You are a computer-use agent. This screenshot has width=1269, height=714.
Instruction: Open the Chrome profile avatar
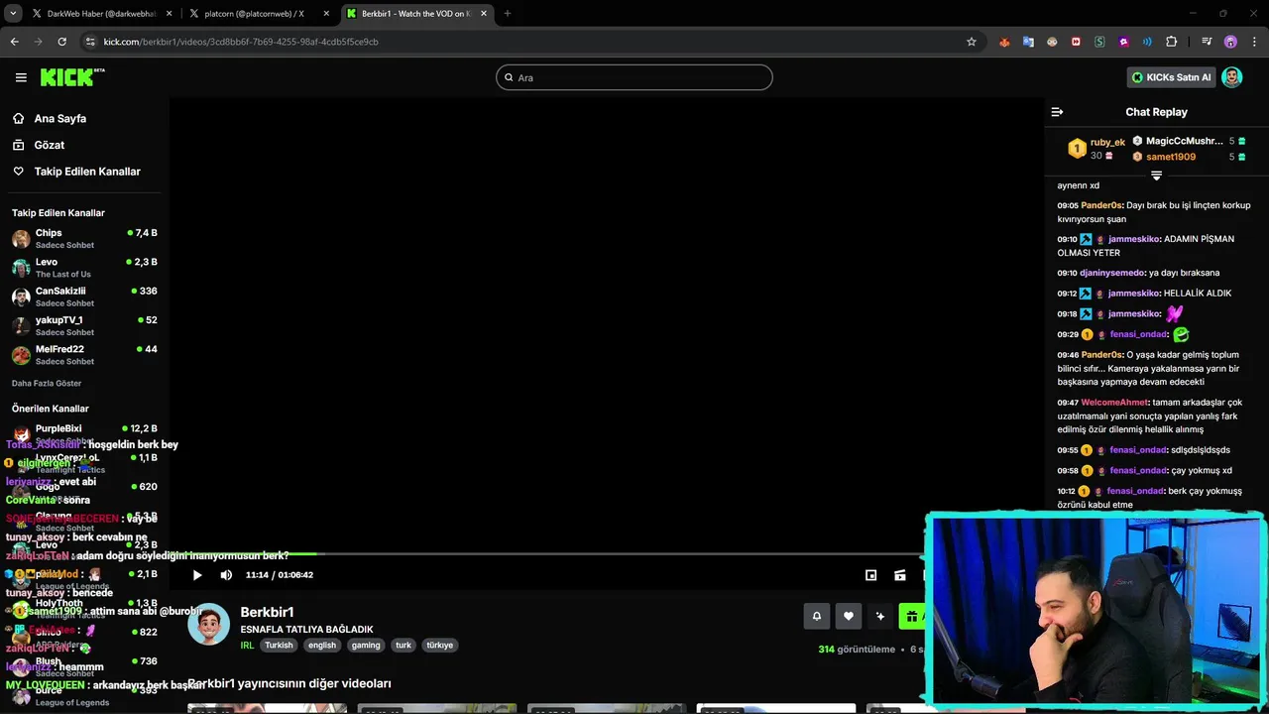[x=1230, y=42]
